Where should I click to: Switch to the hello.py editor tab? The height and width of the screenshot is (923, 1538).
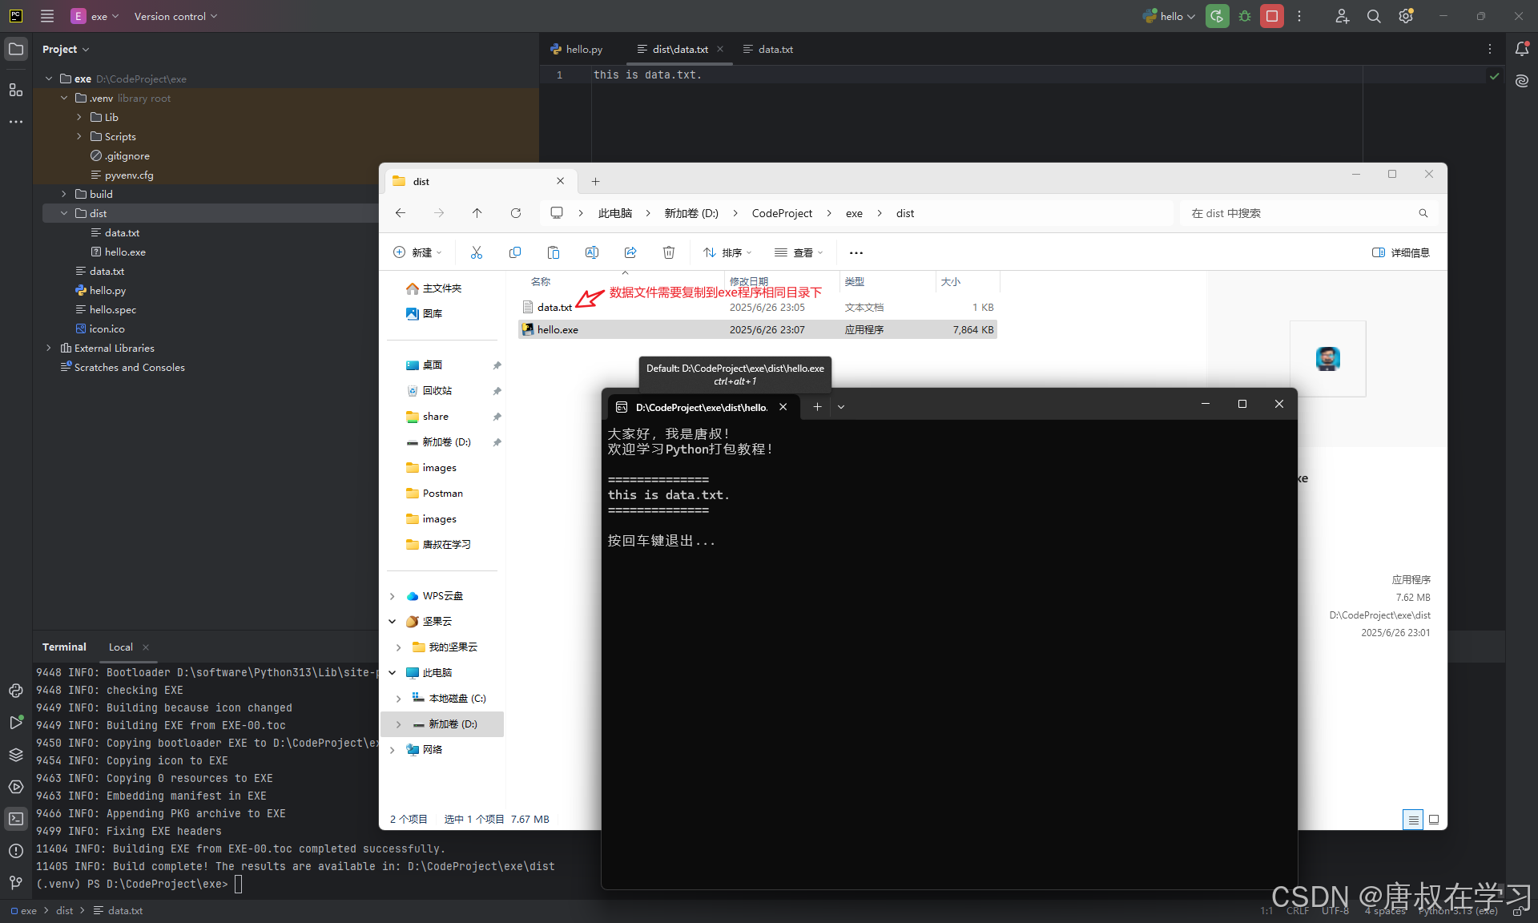pyautogui.click(x=583, y=49)
